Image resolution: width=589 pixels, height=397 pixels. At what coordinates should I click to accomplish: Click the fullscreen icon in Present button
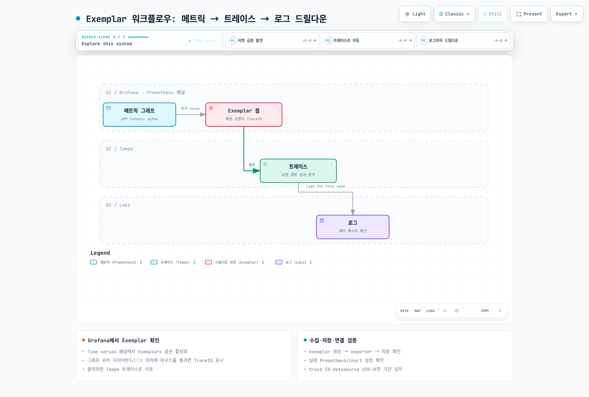[x=519, y=14]
